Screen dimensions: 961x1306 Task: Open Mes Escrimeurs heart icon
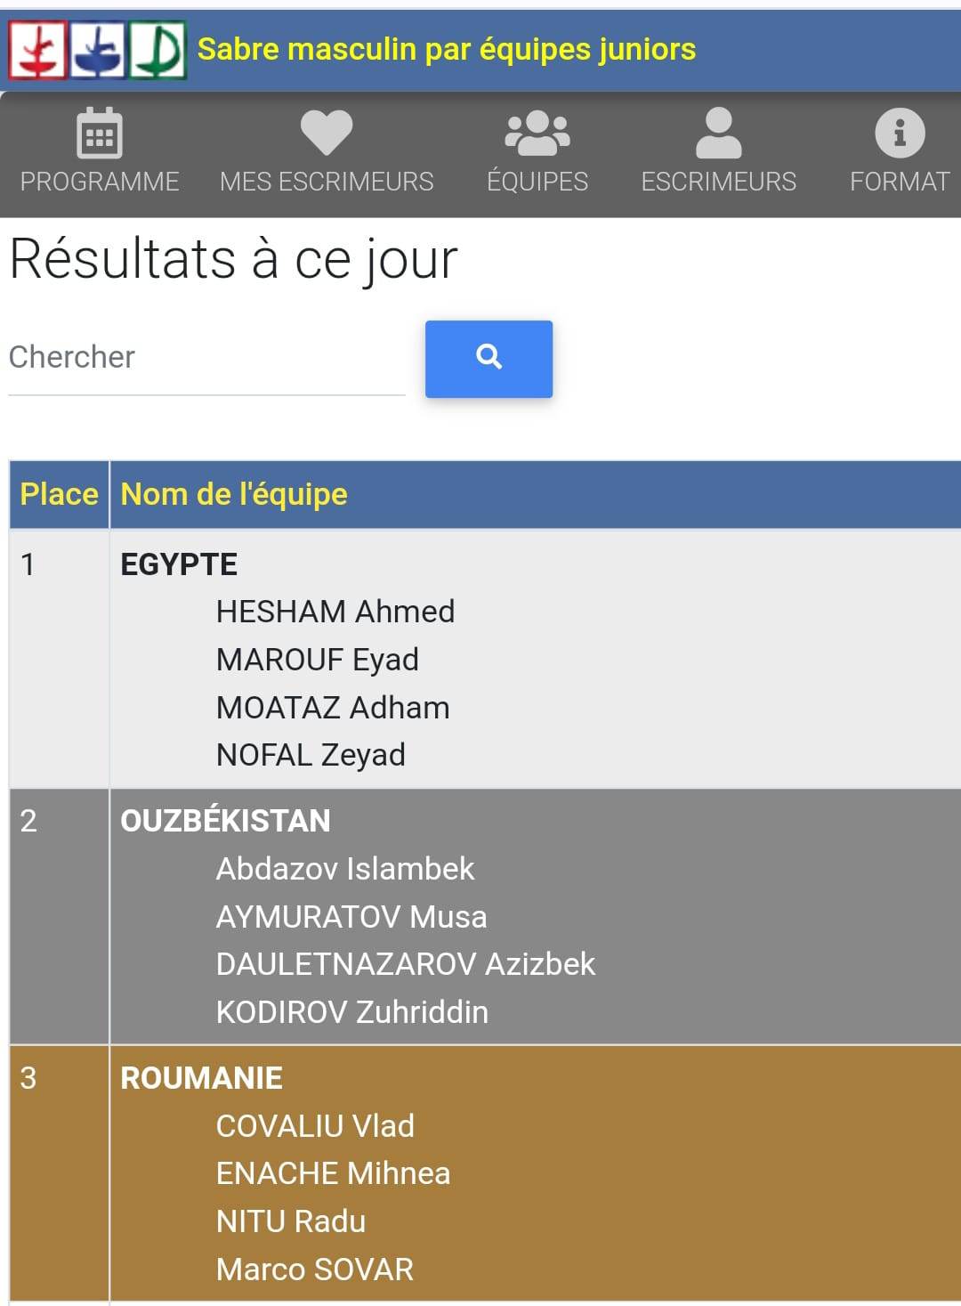tap(327, 133)
